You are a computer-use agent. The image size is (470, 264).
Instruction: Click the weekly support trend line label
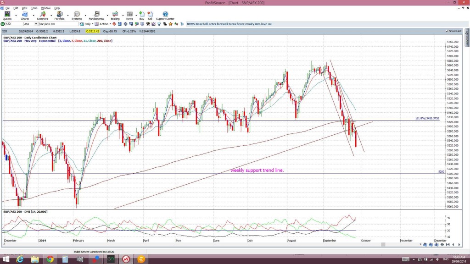point(257,170)
